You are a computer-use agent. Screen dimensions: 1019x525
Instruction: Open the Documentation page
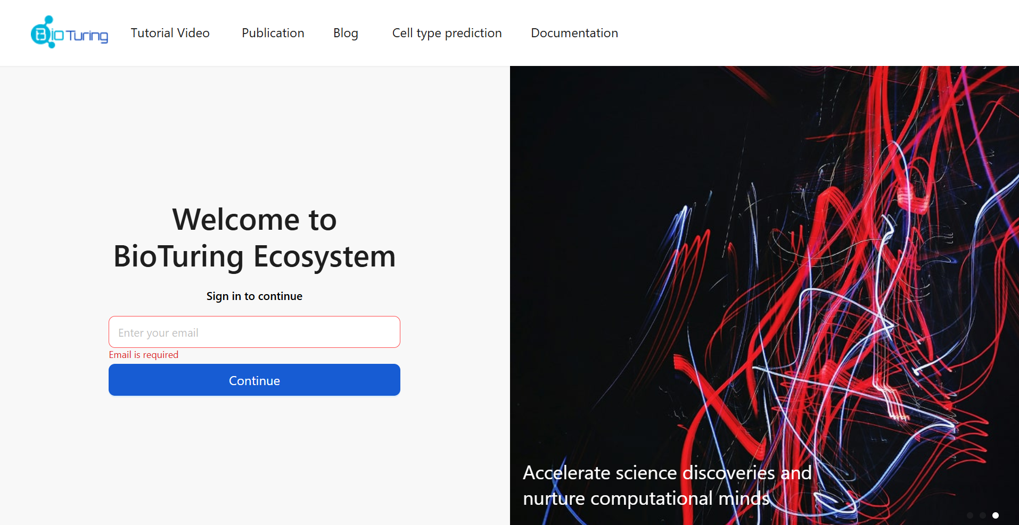574,32
